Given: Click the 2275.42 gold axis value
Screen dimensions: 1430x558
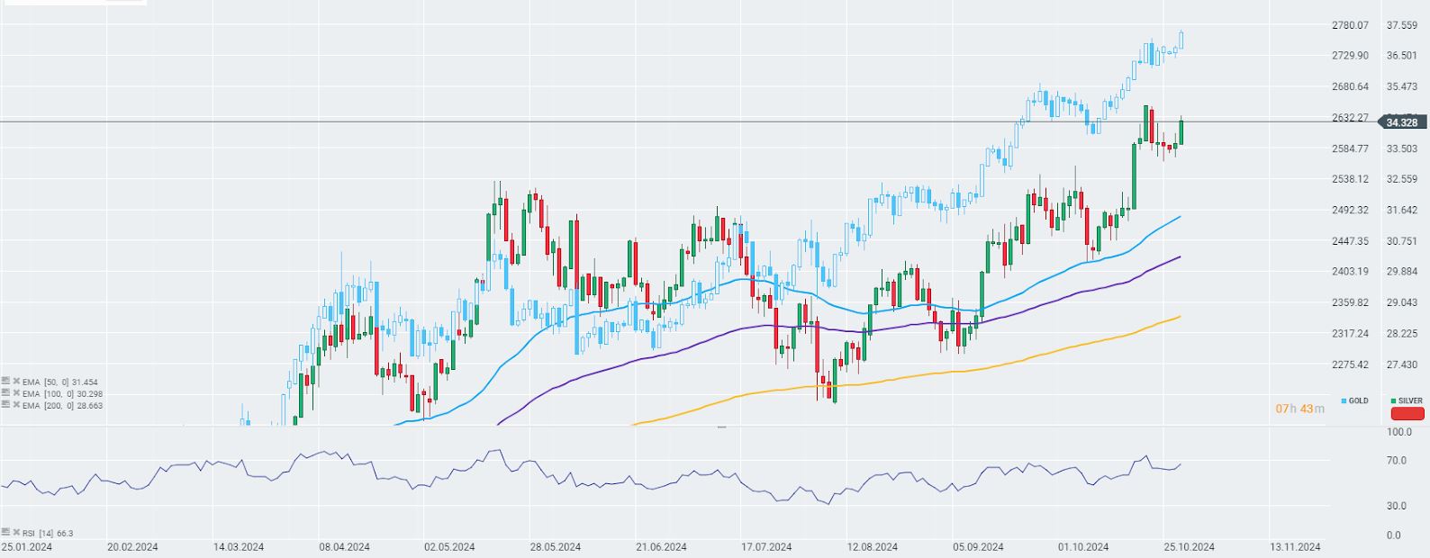Looking at the screenshot, I should (1350, 364).
